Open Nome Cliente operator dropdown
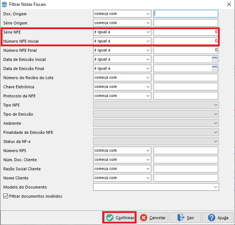The image size is (235, 225). (122, 178)
